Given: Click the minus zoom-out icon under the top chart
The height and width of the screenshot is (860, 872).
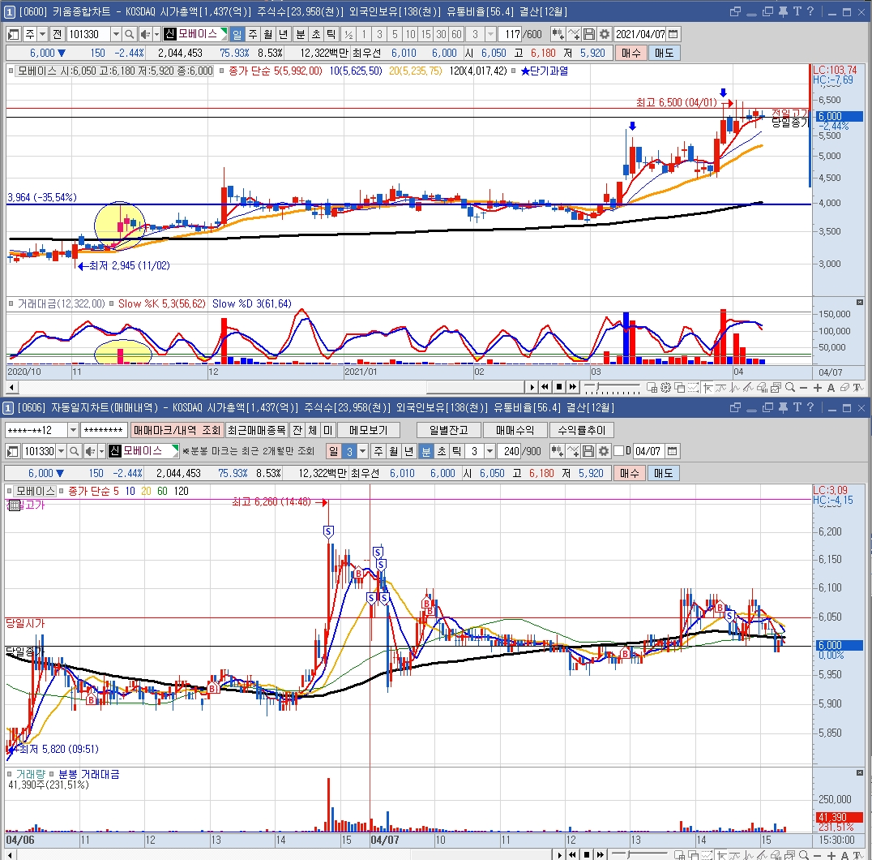Looking at the screenshot, I should tap(804, 388).
